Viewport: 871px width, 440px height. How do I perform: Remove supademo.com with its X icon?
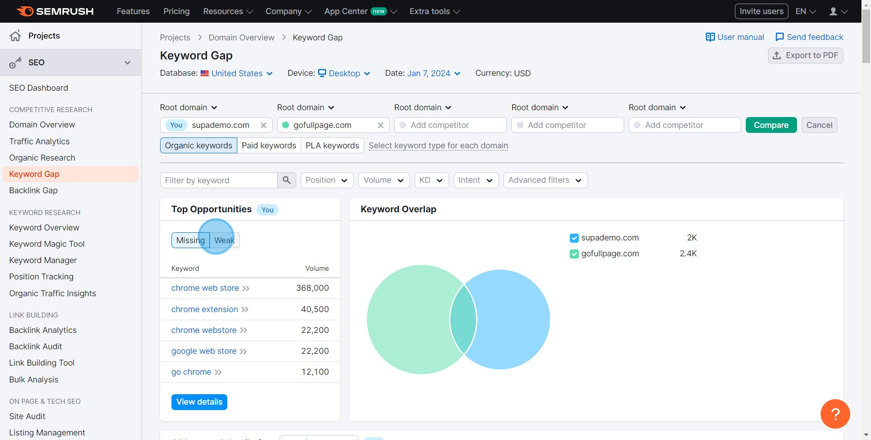tap(263, 125)
